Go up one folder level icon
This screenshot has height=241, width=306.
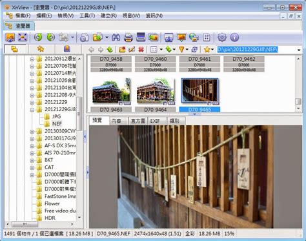click(110, 50)
